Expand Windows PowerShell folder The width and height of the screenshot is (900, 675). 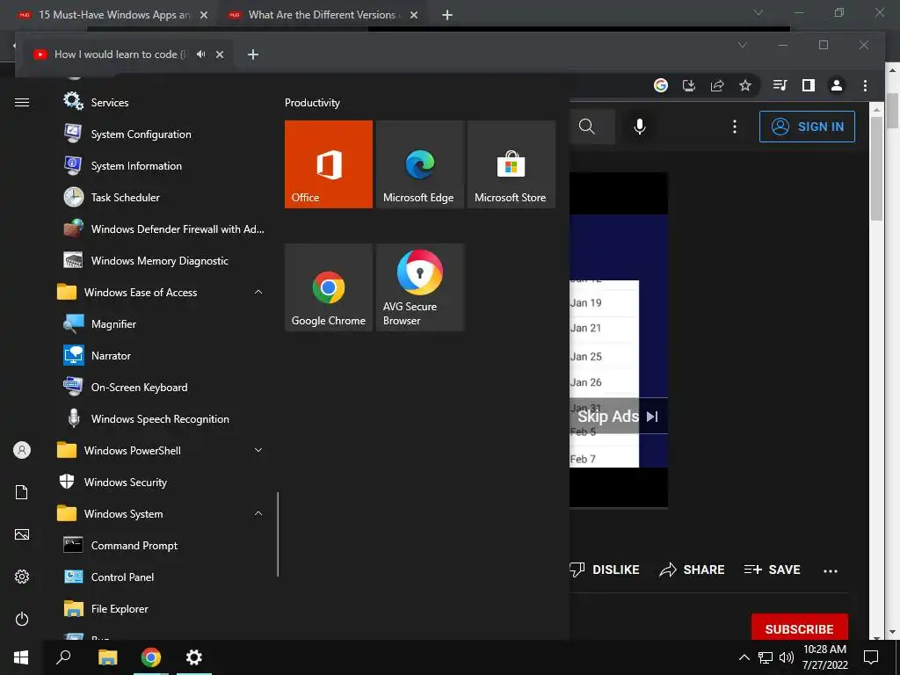coord(258,450)
